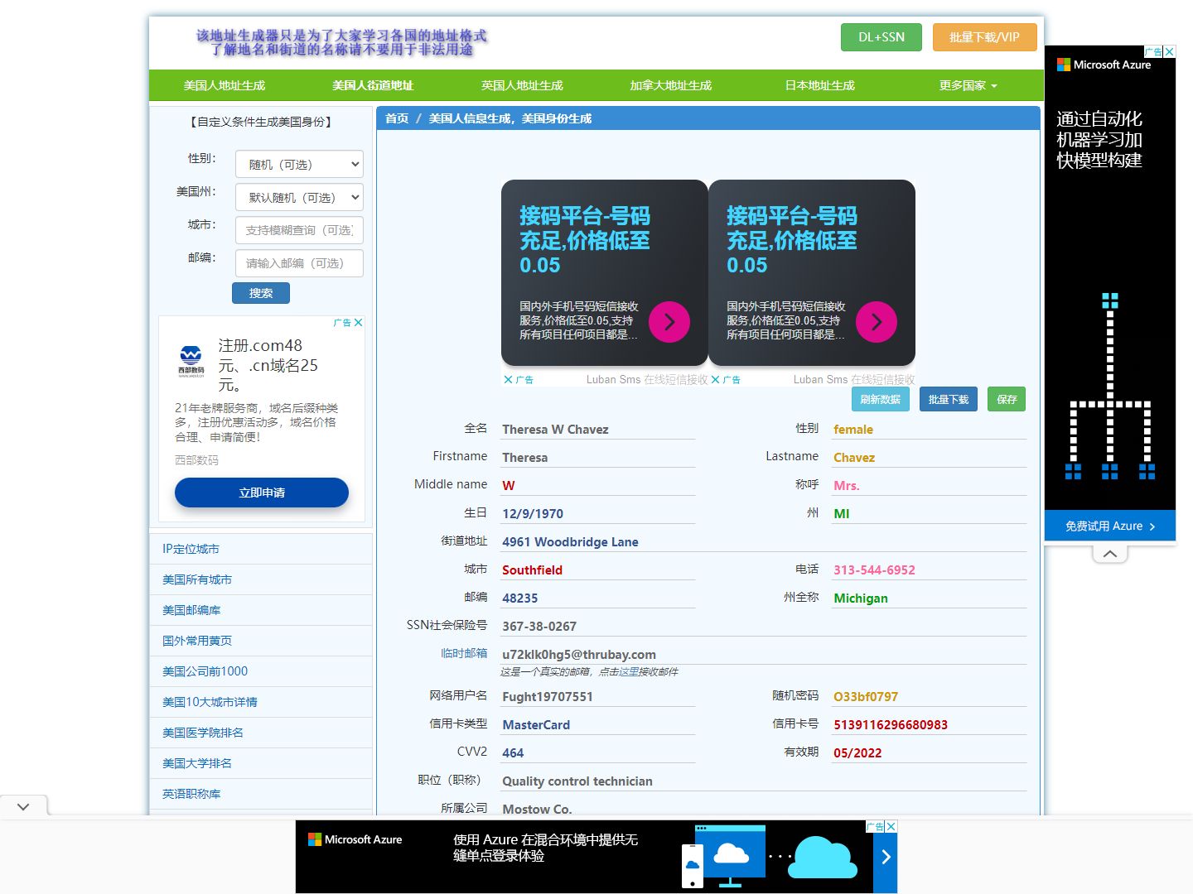Select the city value Southfield
Screen dimensions: 1193x894
532,570
